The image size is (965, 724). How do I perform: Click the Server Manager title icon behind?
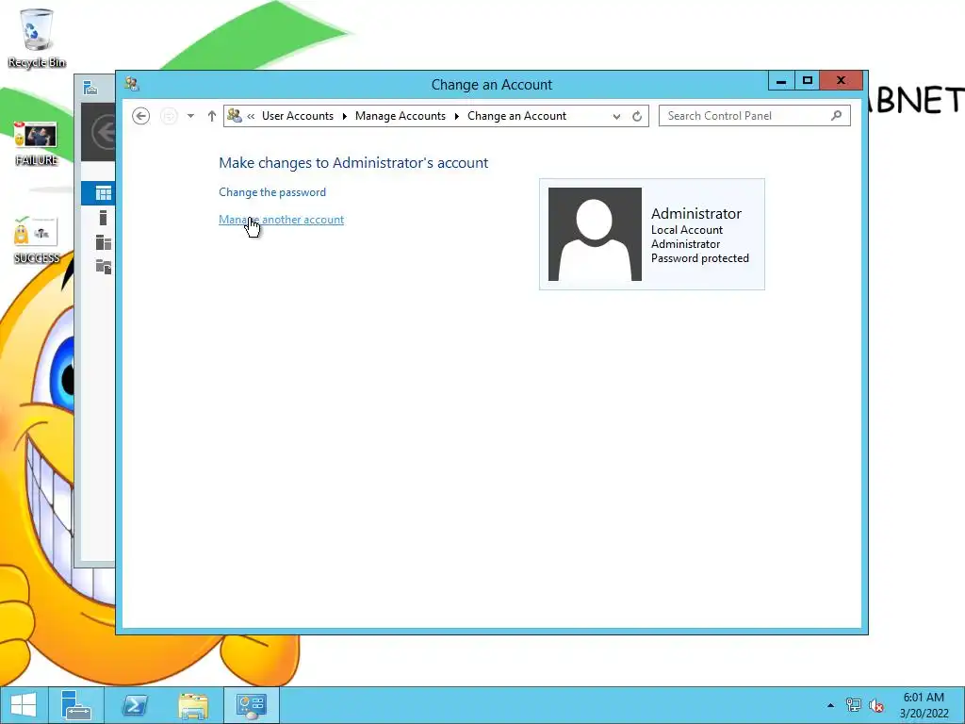[x=90, y=88]
